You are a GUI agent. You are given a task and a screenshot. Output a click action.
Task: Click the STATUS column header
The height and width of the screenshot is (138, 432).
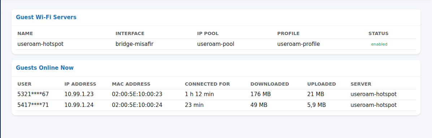pos(378,34)
